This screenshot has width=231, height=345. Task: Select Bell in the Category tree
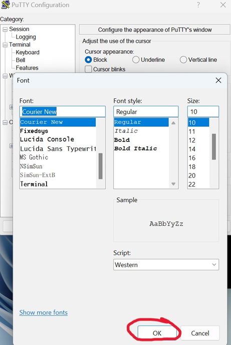21,60
